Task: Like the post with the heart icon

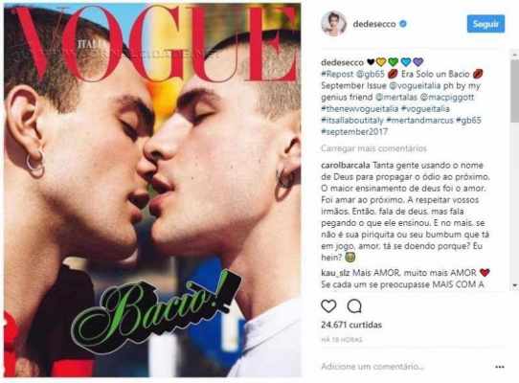Action: point(328,306)
